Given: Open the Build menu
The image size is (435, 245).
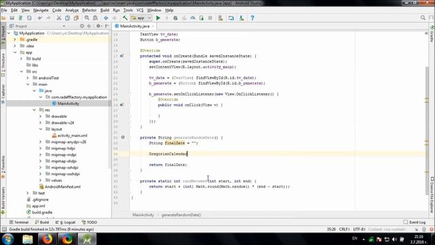Looking at the screenshot, I should 105,10.
